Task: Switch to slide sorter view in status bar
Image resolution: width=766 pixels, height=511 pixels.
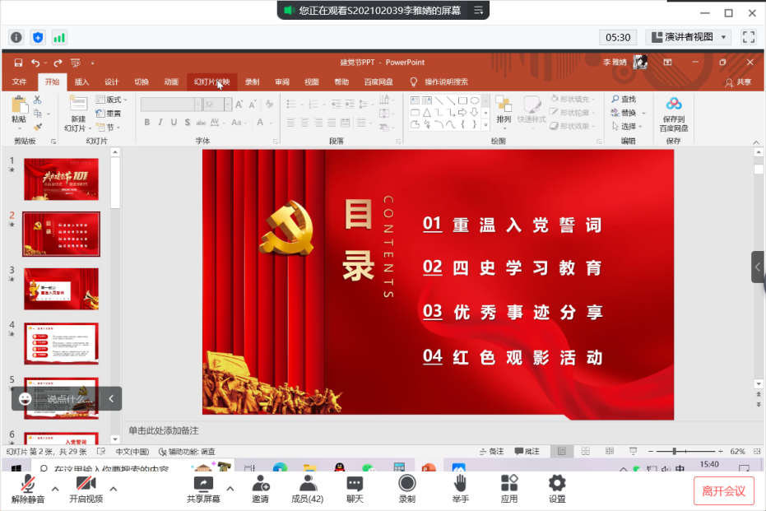Action: tap(585, 452)
